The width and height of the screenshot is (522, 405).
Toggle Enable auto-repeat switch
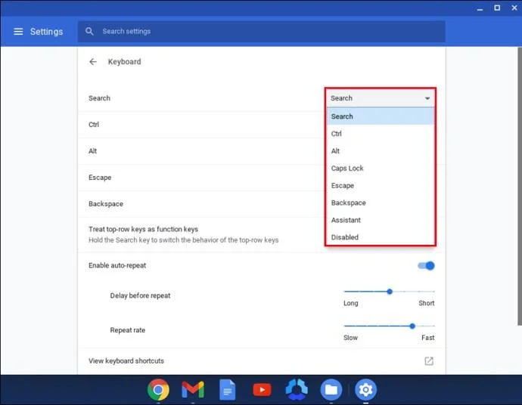(x=426, y=266)
